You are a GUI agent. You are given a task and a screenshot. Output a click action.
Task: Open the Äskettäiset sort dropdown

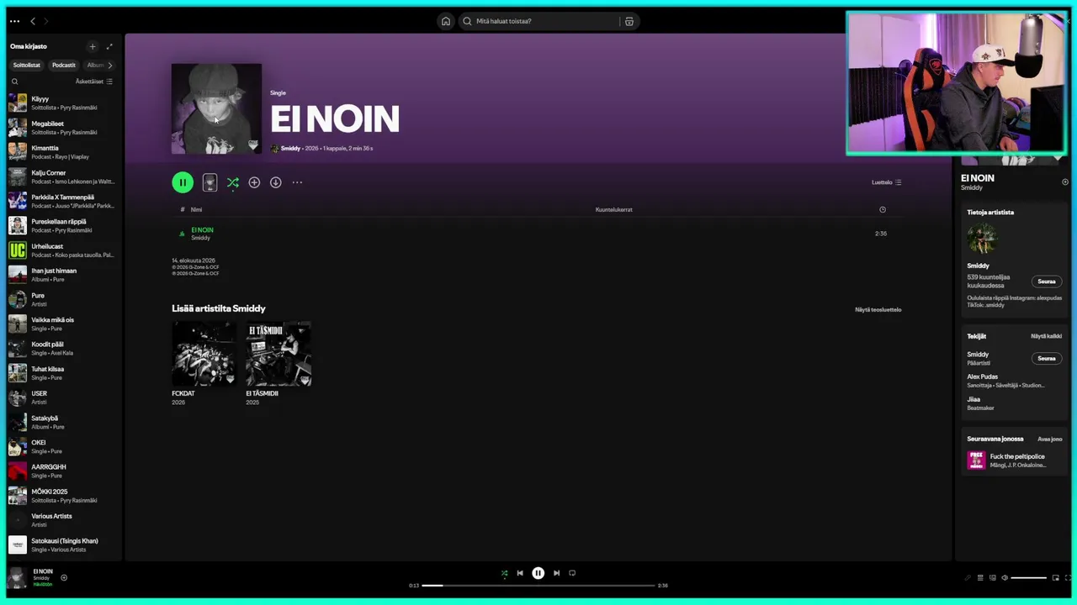coord(94,82)
